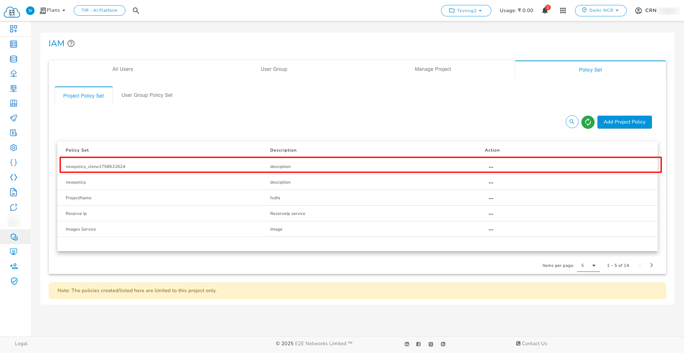Open the apps grid icon
Screen dimensions: 684x353
[x=563, y=11]
